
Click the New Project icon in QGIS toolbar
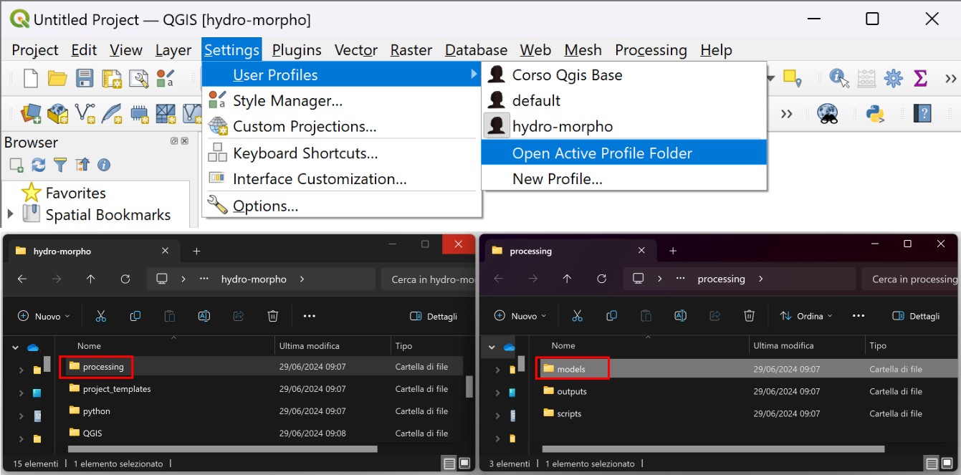point(31,78)
